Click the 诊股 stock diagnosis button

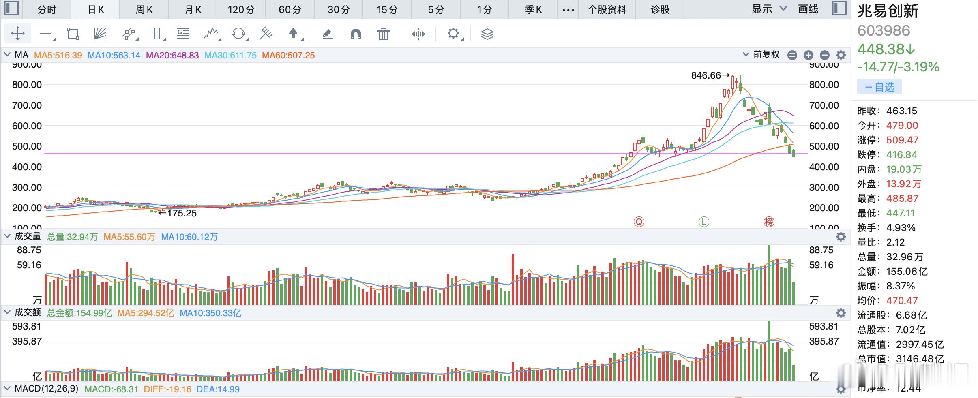click(660, 9)
